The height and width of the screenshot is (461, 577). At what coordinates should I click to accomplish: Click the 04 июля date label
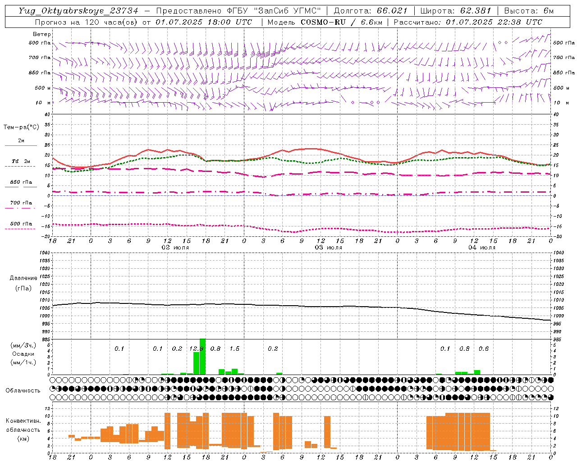pos(481,248)
